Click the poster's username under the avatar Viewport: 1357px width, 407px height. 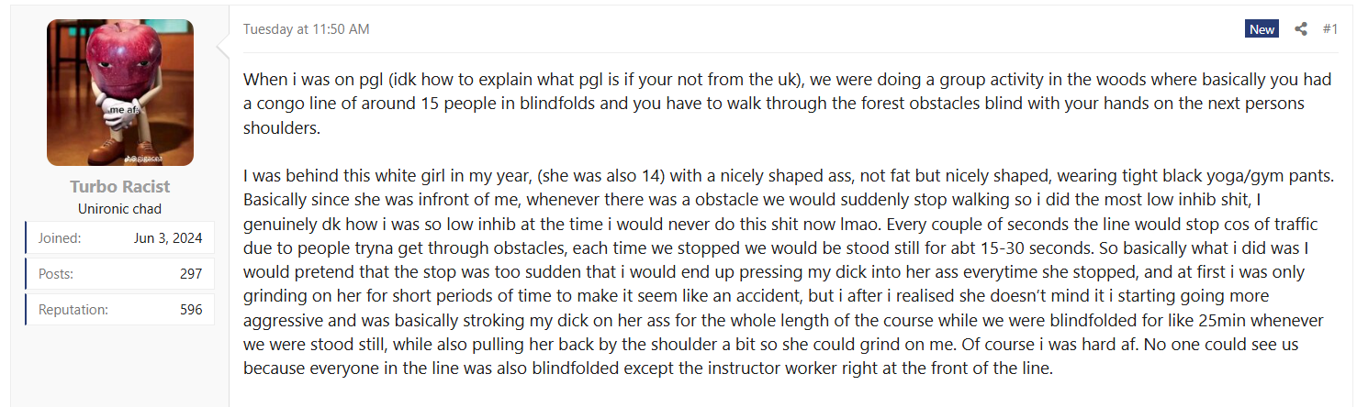coord(120,187)
